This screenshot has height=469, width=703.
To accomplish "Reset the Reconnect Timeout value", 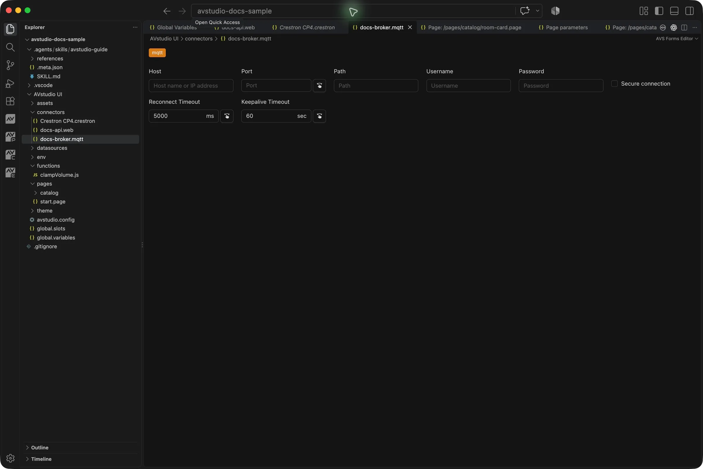I will (227, 116).
